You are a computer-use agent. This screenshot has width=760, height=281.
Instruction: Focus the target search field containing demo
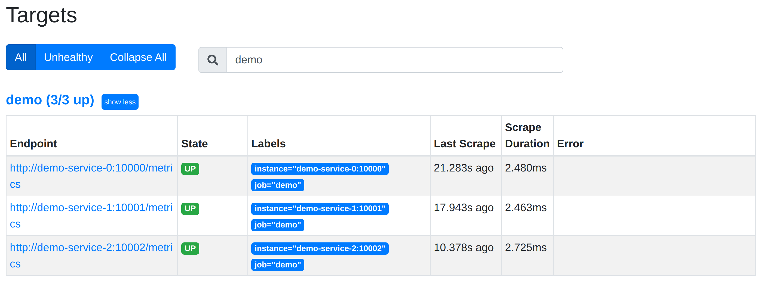click(394, 60)
